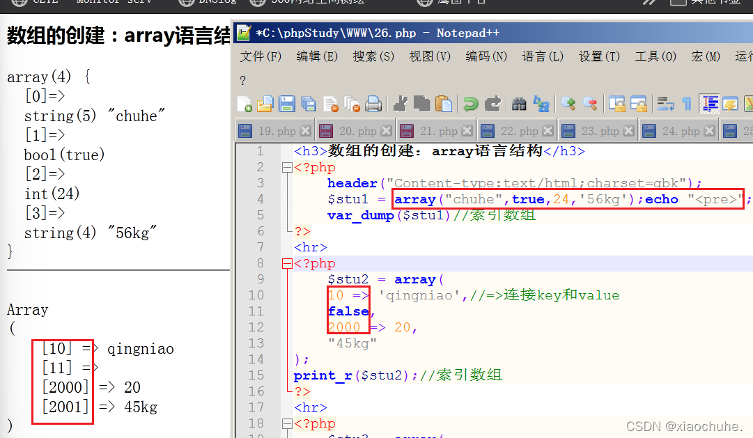
Task: Open the 搜索(S) menu
Action: pyautogui.click(x=373, y=56)
